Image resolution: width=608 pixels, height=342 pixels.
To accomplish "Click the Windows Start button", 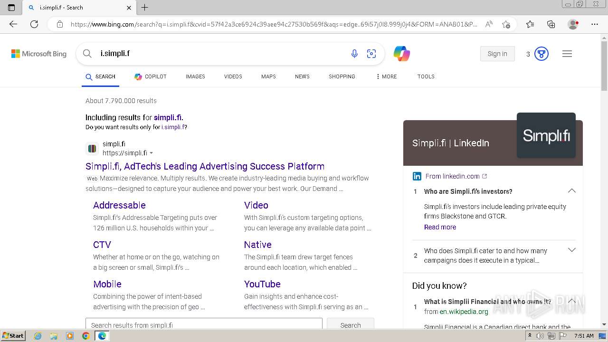I will coord(13,335).
